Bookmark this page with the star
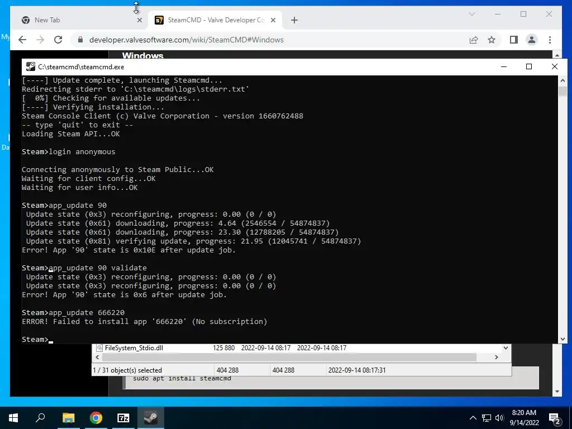The image size is (572, 429). tap(492, 40)
